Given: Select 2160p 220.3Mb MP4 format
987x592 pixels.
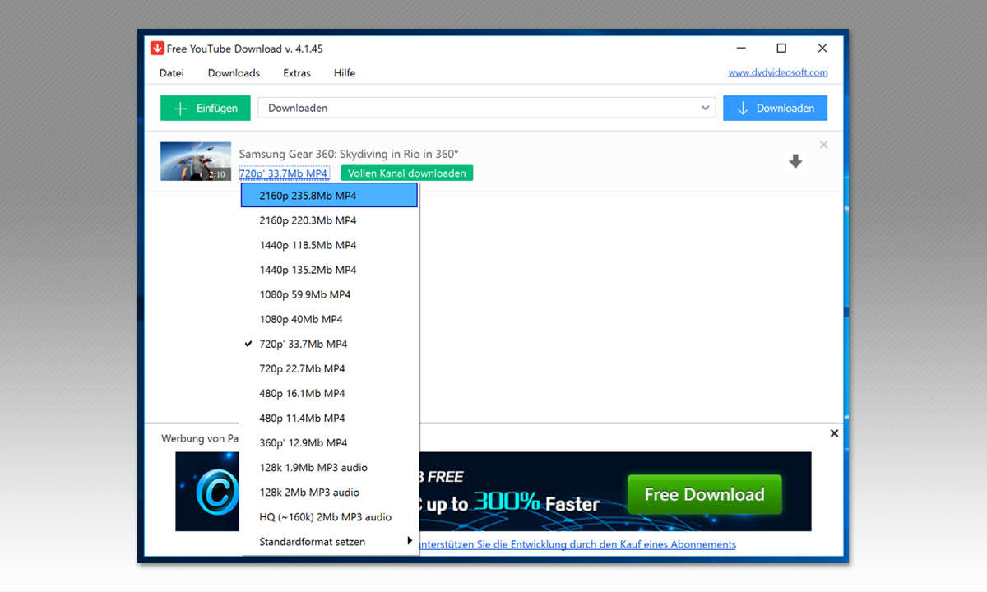Looking at the screenshot, I should [330, 220].
